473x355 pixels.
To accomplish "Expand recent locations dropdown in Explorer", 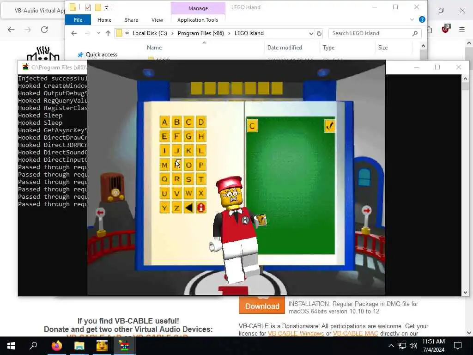I will (98, 33).
